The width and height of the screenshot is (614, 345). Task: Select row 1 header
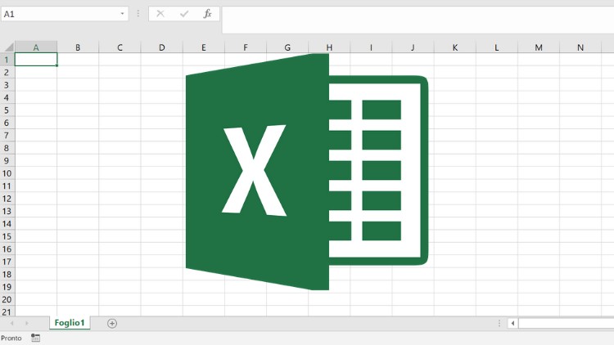click(x=7, y=60)
